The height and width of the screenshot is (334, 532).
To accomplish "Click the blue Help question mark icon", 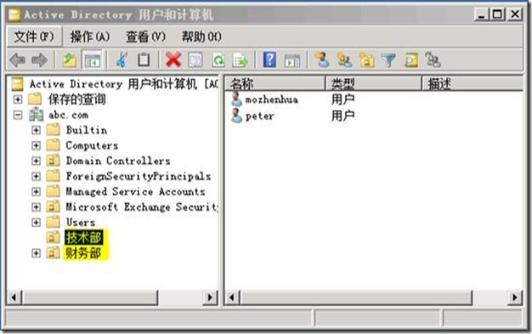I will click(269, 59).
